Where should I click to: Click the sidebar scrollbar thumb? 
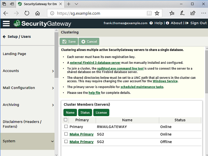[56, 55]
